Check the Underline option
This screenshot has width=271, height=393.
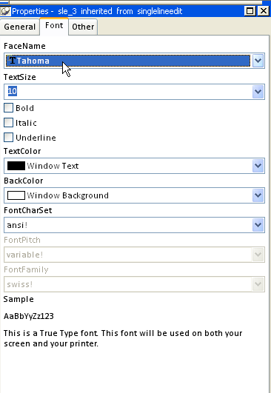point(9,138)
